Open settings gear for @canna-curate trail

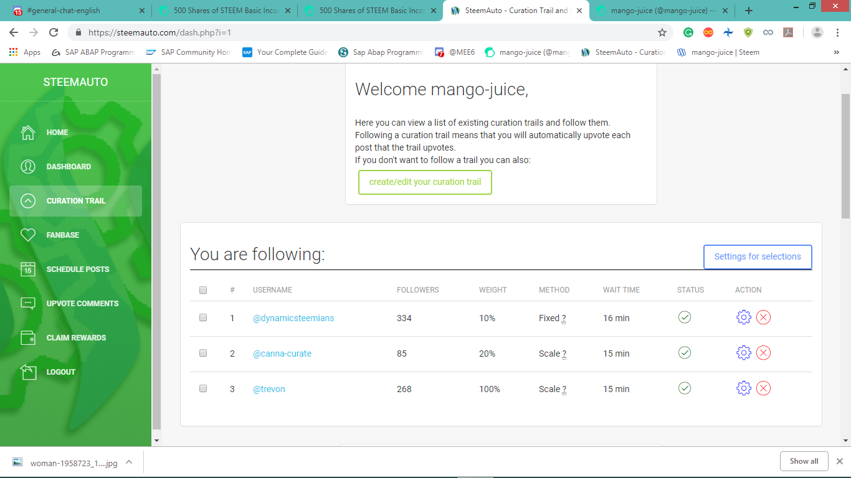point(743,353)
